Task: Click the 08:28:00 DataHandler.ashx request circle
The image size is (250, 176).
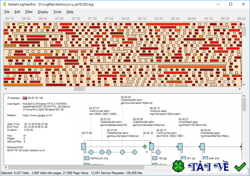Action: 122,152
